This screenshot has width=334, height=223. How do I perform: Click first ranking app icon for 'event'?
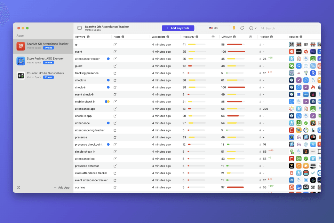(292, 52)
